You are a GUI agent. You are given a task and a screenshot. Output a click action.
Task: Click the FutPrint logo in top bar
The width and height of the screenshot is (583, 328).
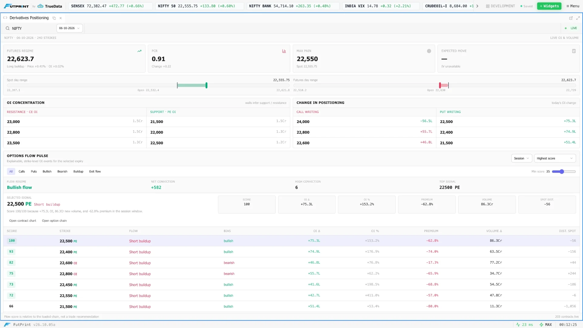coord(16,6)
